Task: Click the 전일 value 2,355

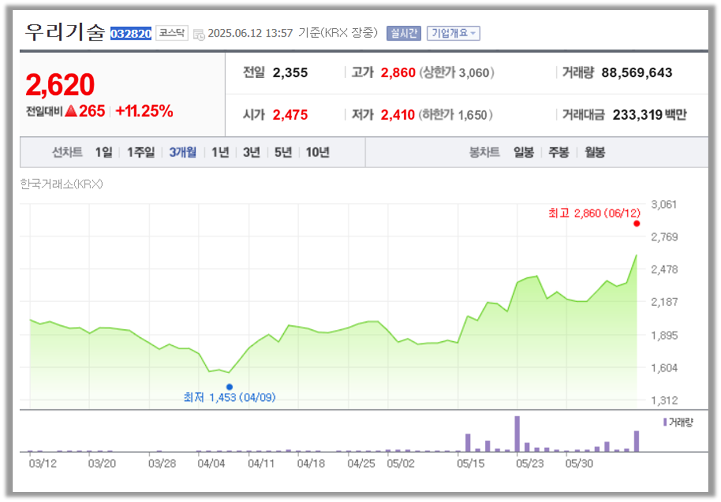Action: pyautogui.click(x=290, y=73)
